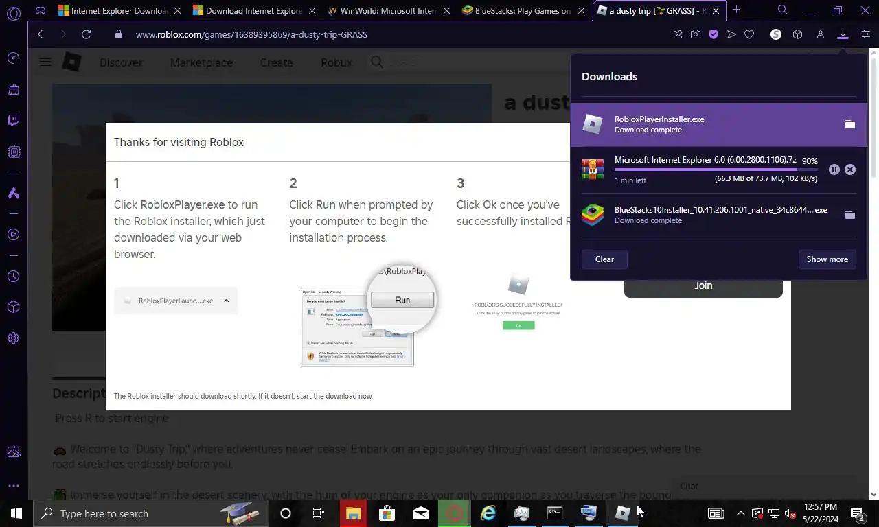
Task: Click the muted volume tray icon
Action: click(790, 513)
